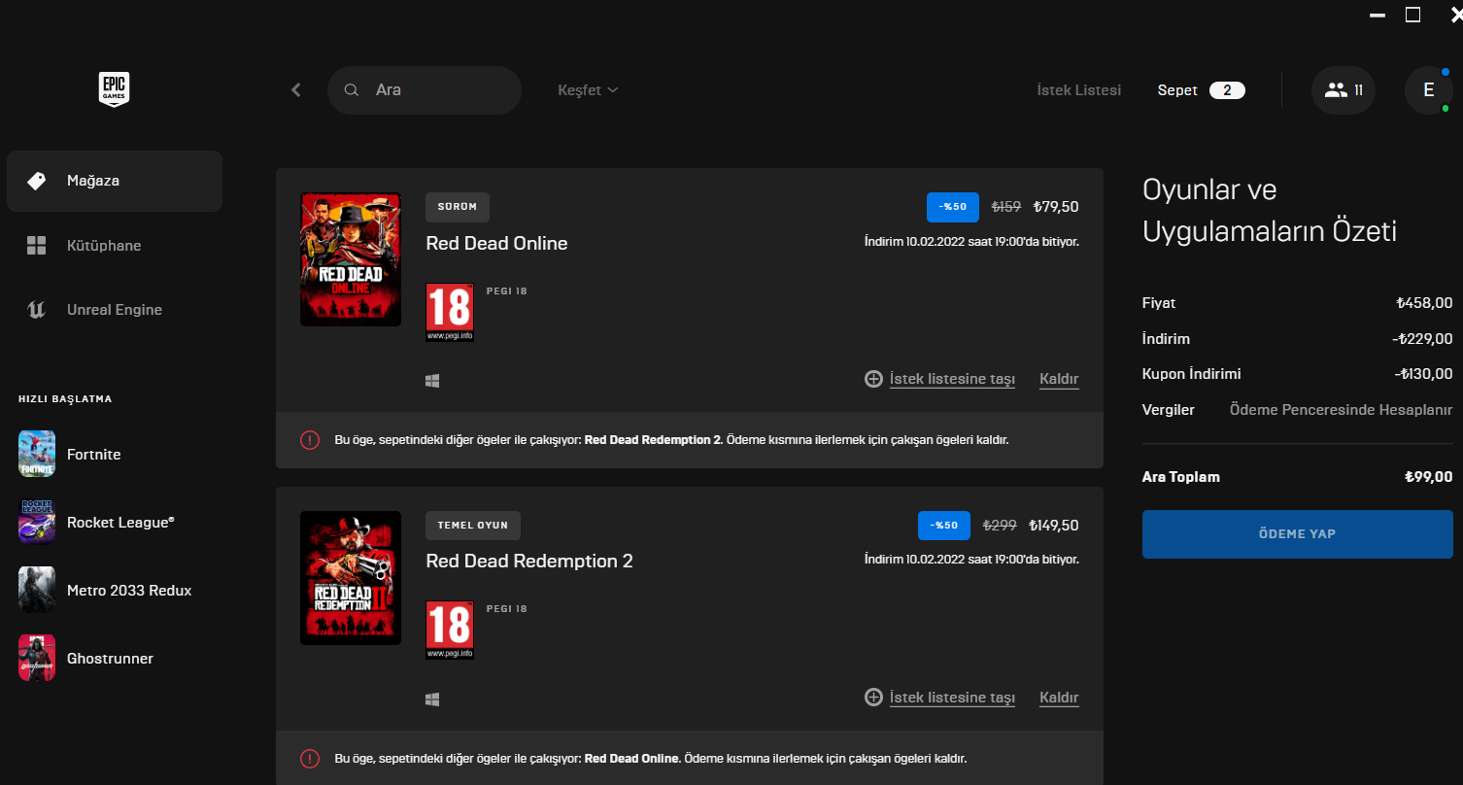The width and height of the screenshot is (1463, 785).
Task: Click the PEGI 18 badge for Red Dead Online
Action: click(x=450, y=312)
